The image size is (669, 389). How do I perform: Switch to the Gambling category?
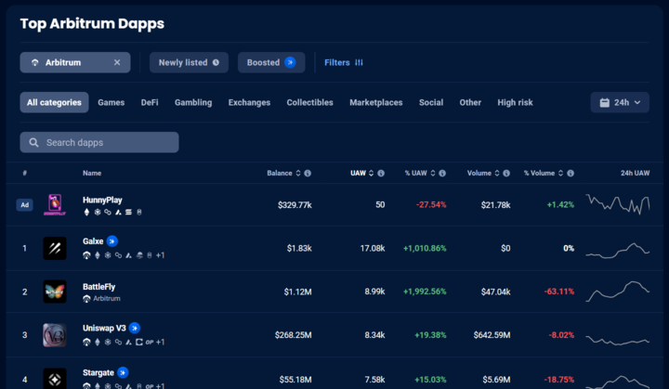pos(193,102)
